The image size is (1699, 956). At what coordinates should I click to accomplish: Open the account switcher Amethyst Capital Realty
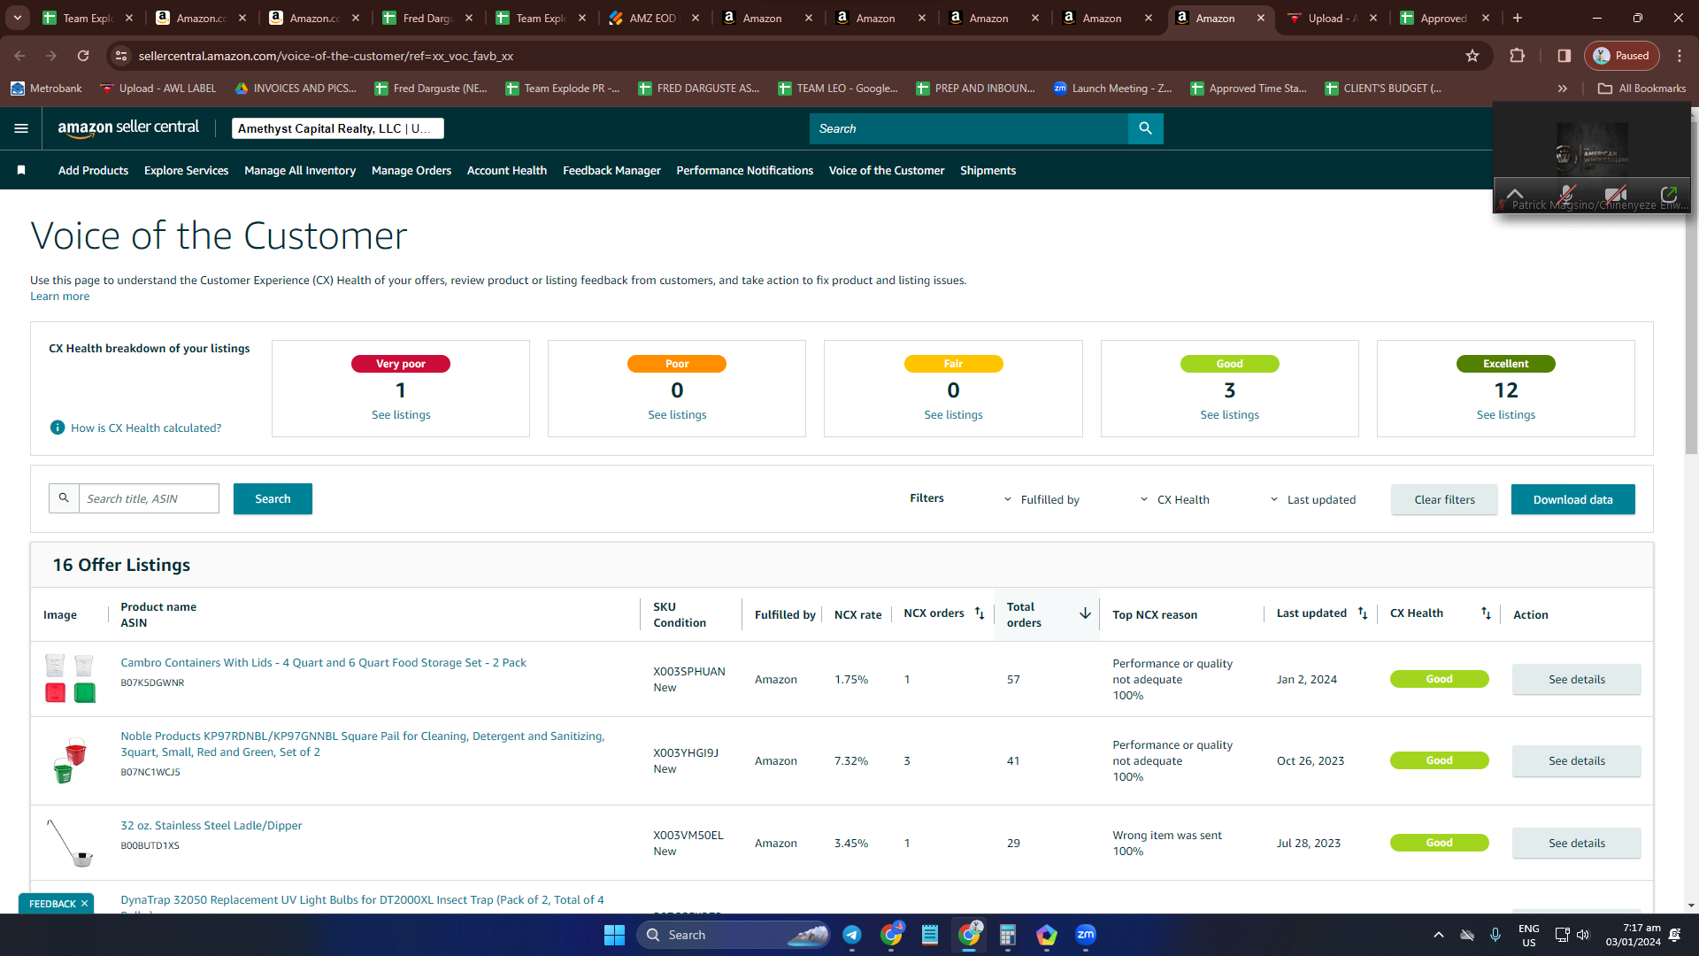pyautogui.click(x=338, y=128)
